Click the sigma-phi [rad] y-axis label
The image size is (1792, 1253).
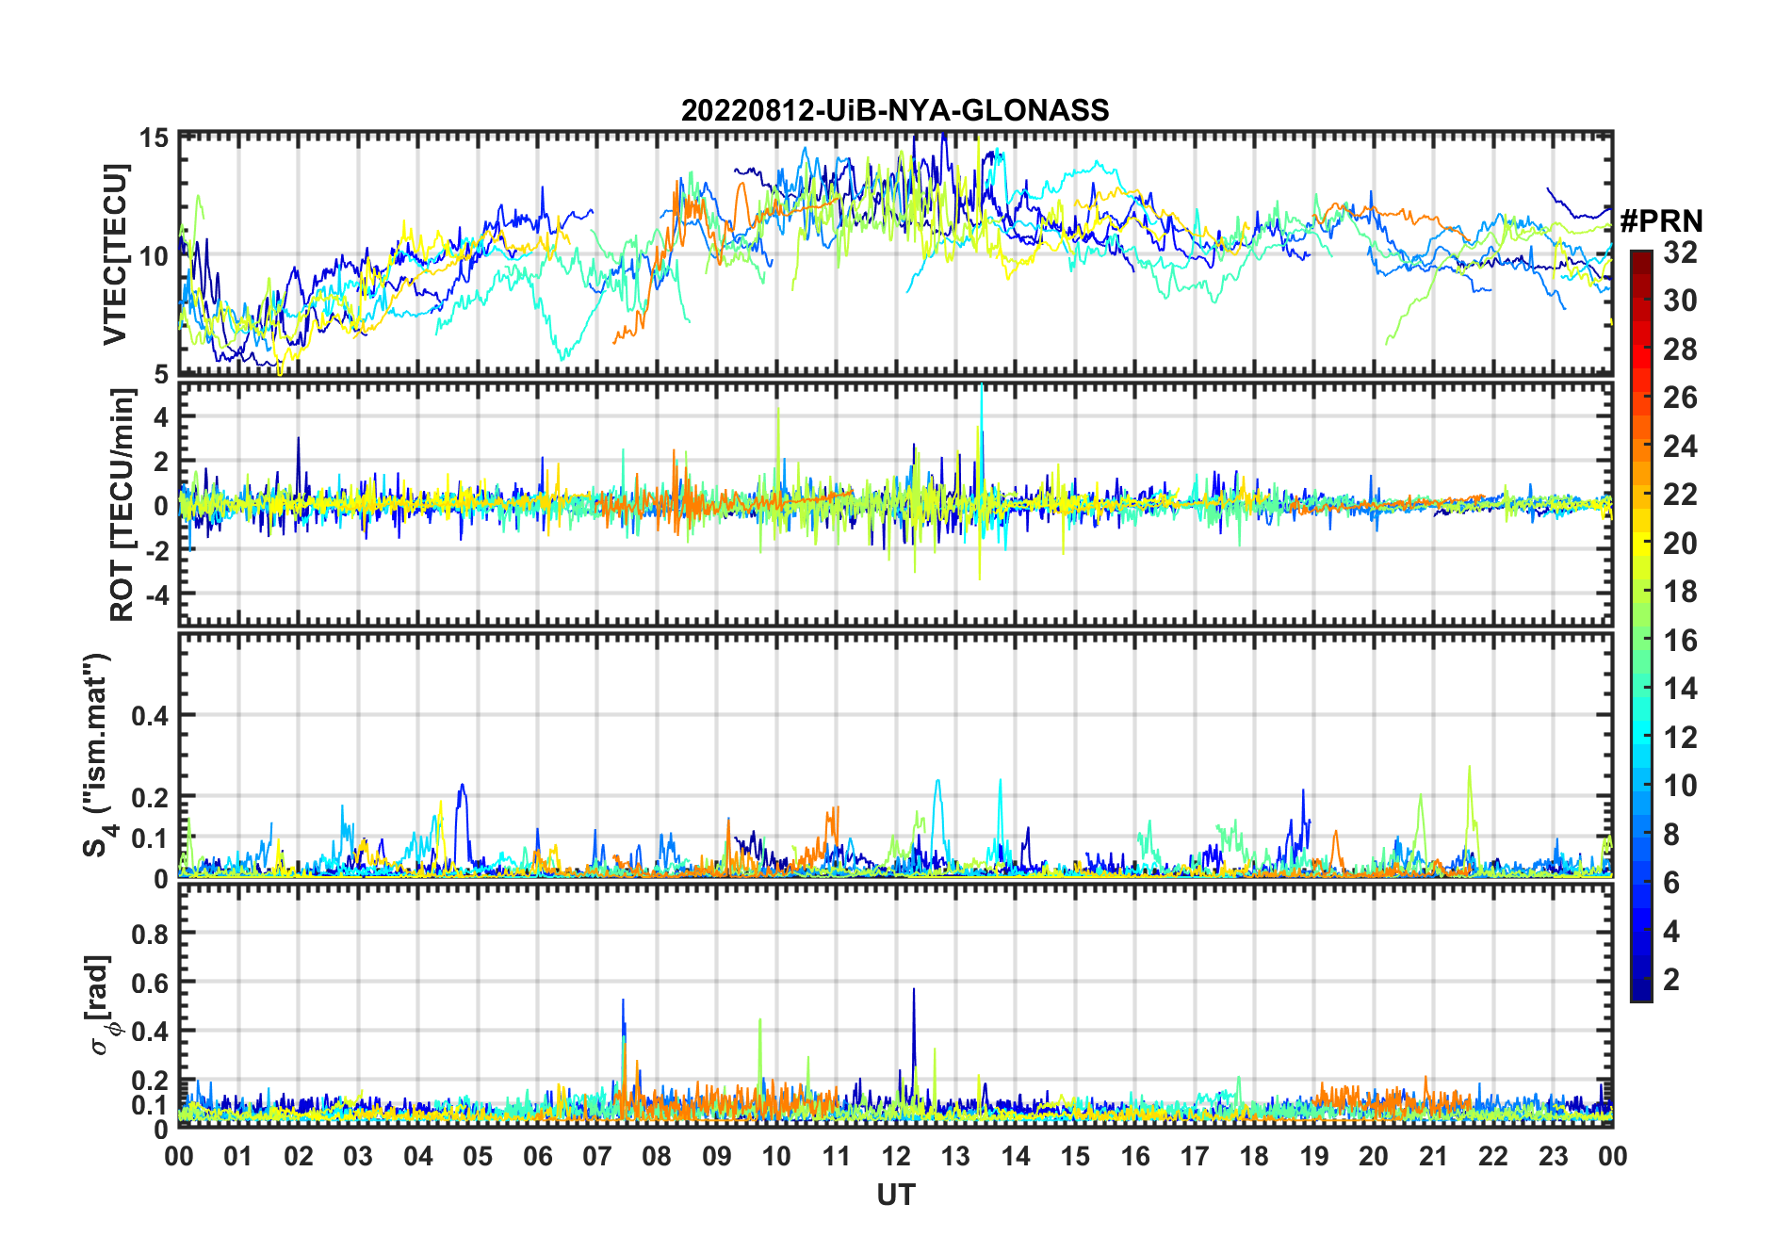(104, 1004)
